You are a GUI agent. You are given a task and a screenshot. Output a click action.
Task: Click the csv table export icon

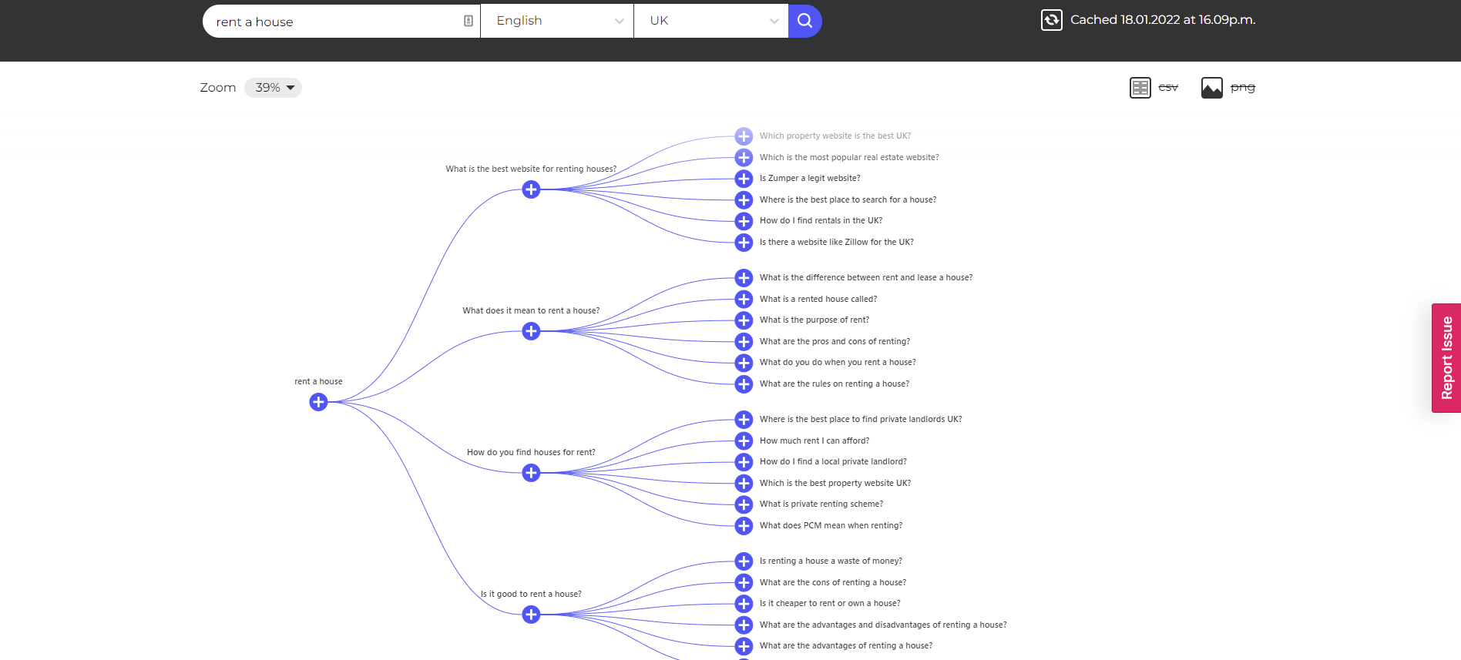[1140, 88]
